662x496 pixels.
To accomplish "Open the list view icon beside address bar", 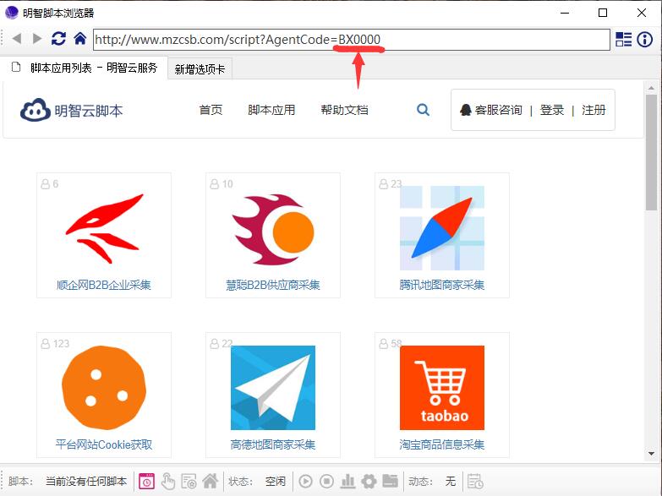I will click(x=624, y=39).
